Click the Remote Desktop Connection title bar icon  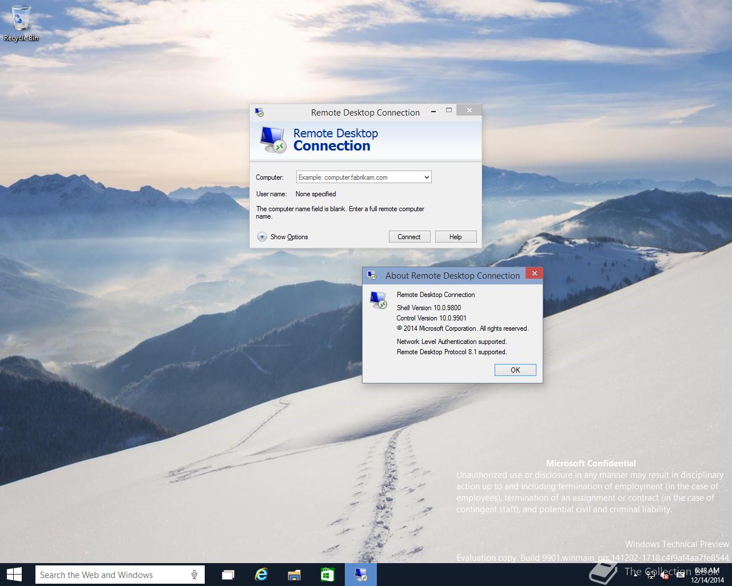click(259, 112)
